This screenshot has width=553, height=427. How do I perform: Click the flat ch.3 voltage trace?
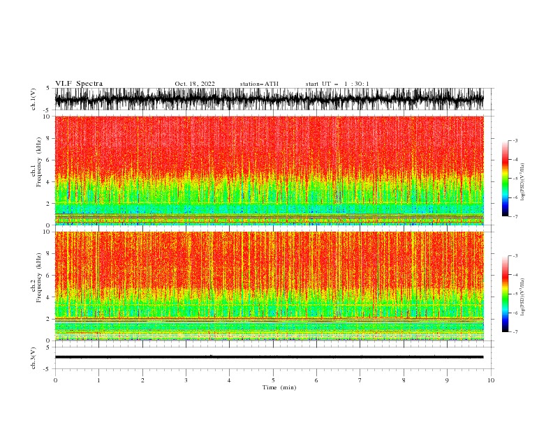point(270,357)
